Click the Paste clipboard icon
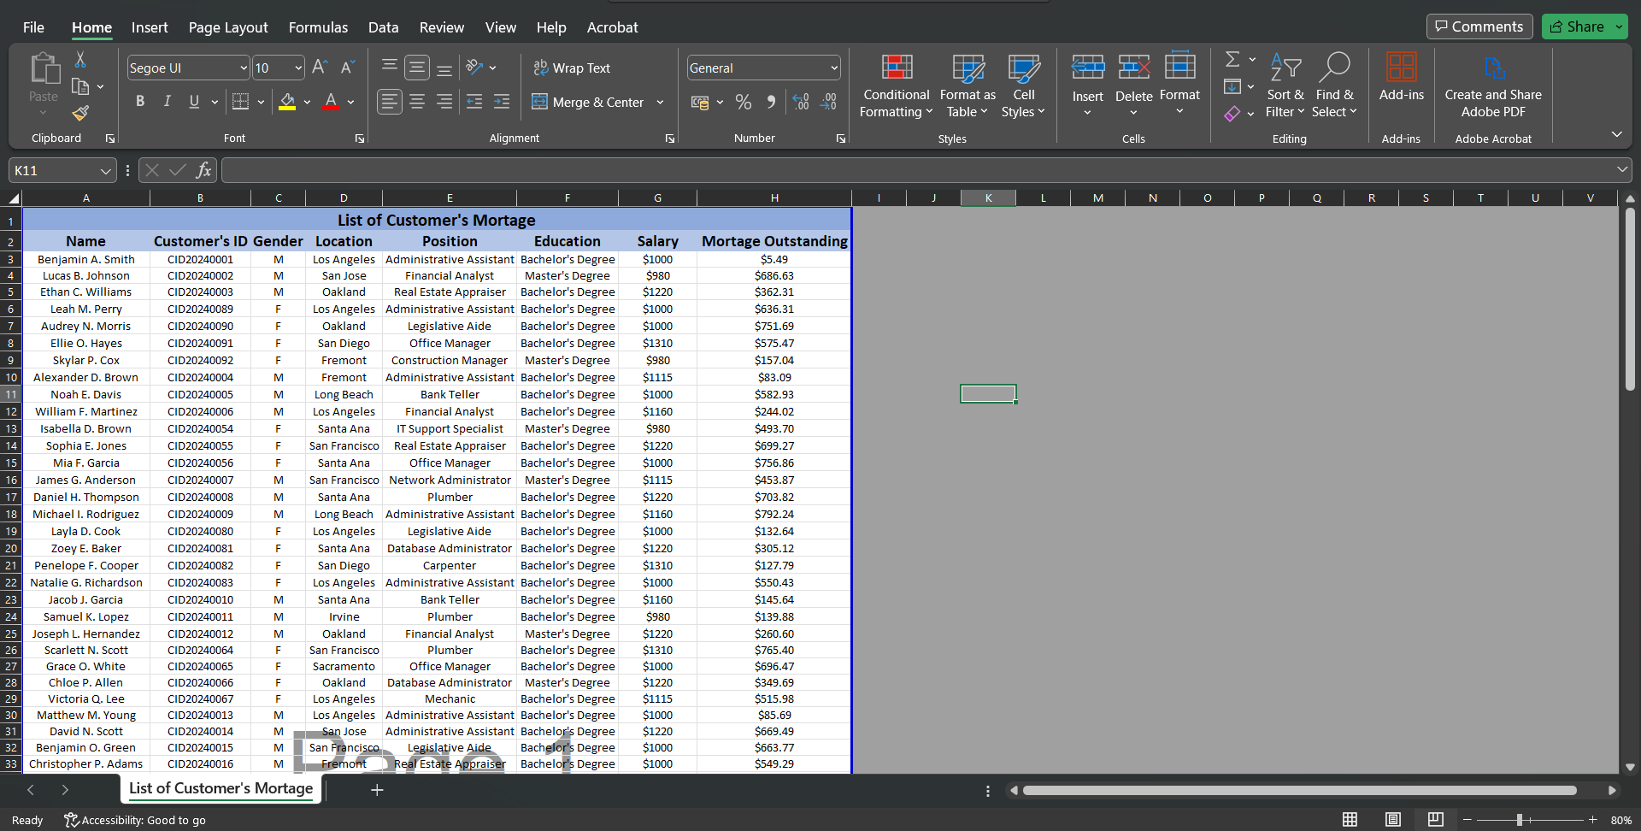Image resolution: width=1641 pixels, height=831 pixels. pos(44,68)
